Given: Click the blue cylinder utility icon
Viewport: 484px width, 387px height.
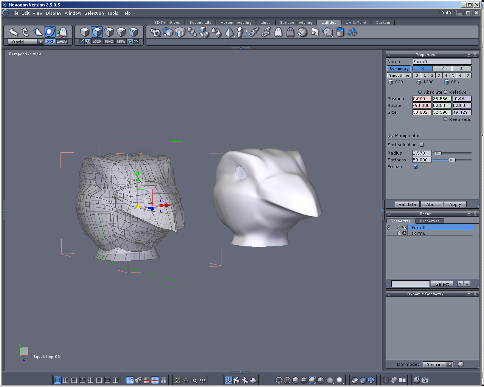Looking at the screenshot, I should (340, 33).
